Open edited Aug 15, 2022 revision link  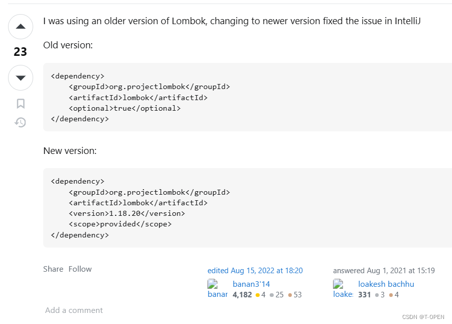pyautogui.click(x=255, y=271)
